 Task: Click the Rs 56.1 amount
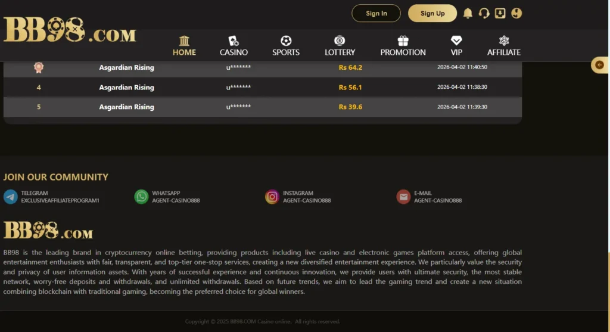[x=350, y=87]
